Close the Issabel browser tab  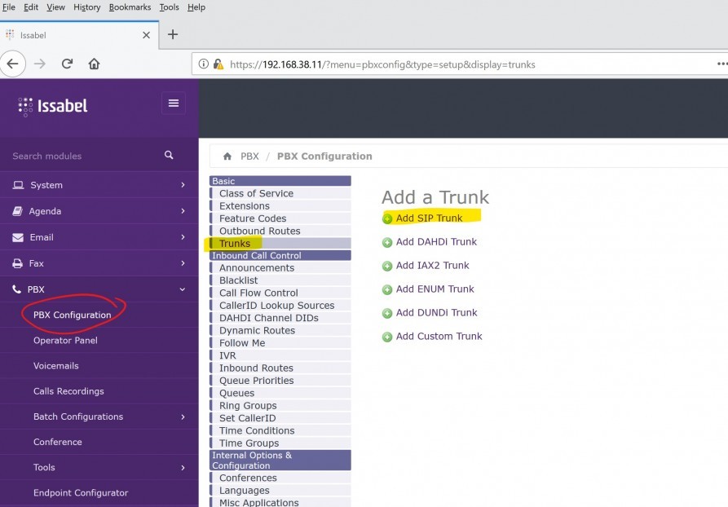[146, 35]
